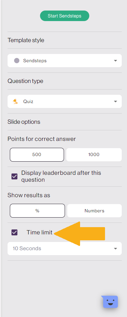Open the Sendsteps template style dropdown
The height and width of the screenshot is (317, 127).
coord(65,61)
